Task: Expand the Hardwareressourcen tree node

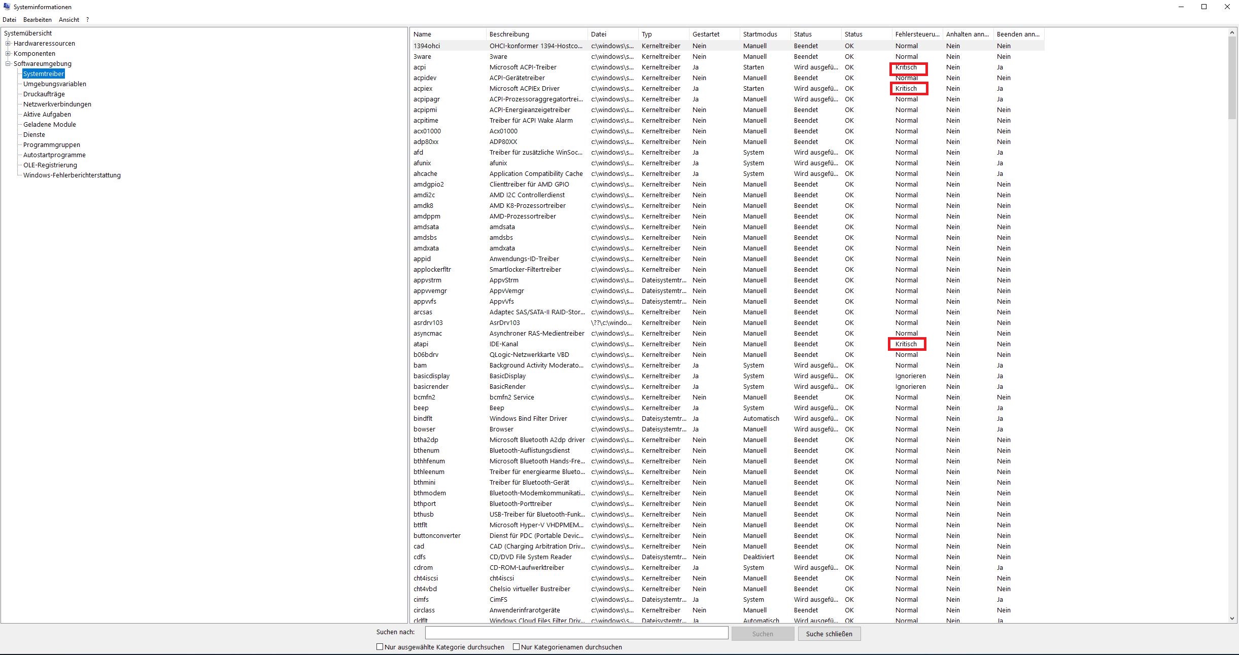Action: point(8,44)
